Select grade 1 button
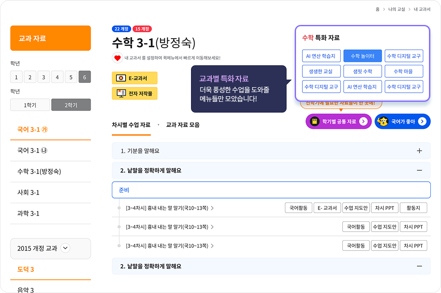Screen dimensions: 441x293 coord(16,77)
